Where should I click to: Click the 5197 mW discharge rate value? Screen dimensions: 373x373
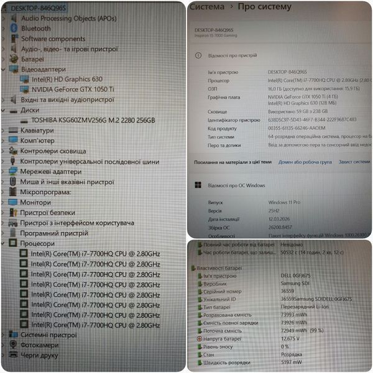point(292,362)
